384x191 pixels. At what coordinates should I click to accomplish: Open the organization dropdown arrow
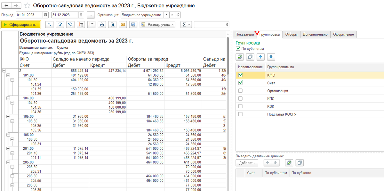pos(166,15)
